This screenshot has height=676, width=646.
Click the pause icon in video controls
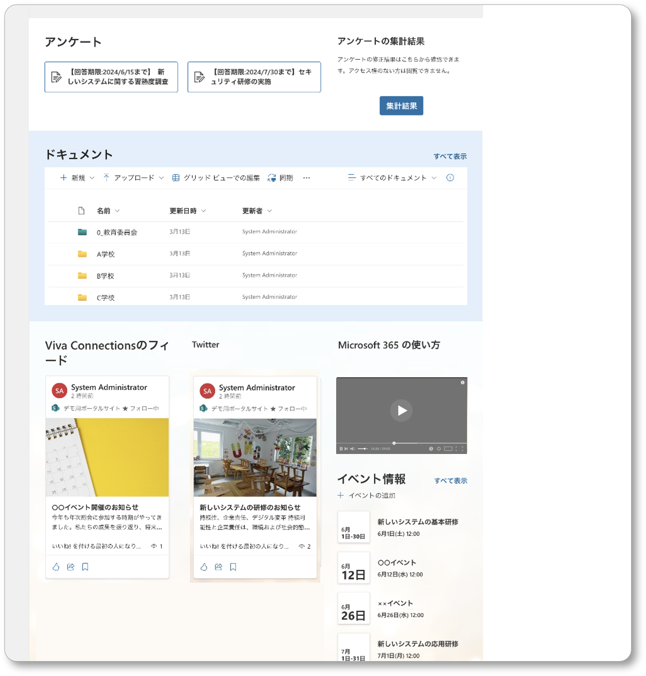click(341, 449)
